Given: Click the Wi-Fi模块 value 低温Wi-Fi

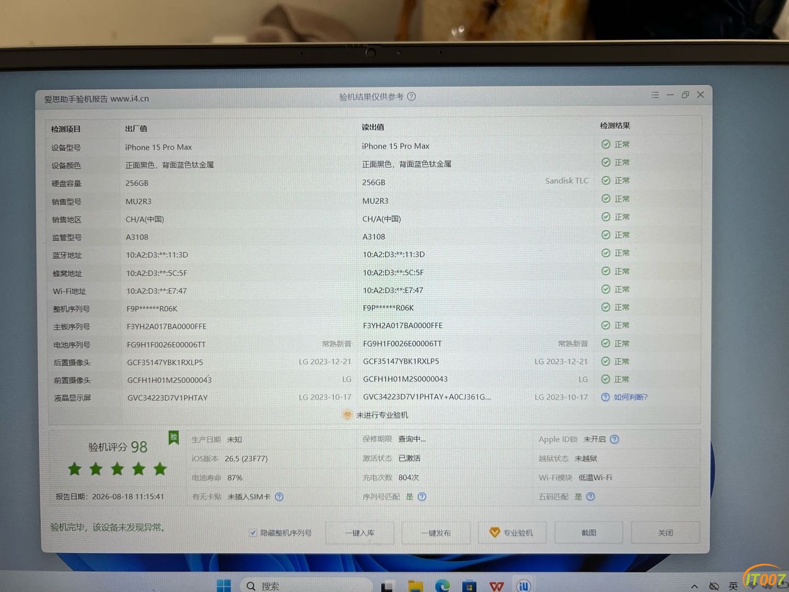Looking at the screenshot, I should (x=595, y=477).
